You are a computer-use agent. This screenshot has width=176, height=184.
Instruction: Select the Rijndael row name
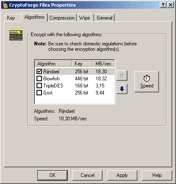(51, 72)
